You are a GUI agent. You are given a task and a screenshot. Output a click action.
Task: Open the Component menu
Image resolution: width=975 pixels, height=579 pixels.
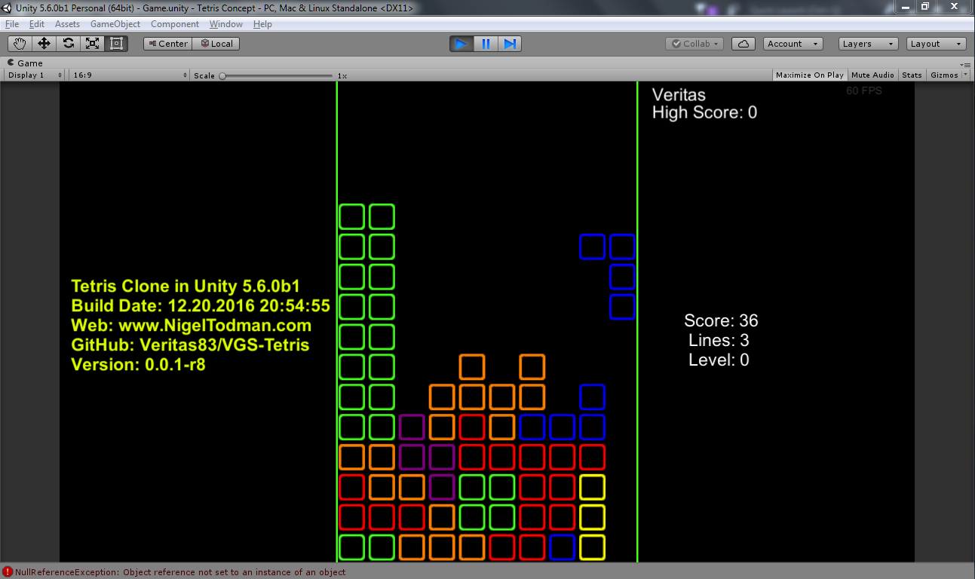[174, 23]
